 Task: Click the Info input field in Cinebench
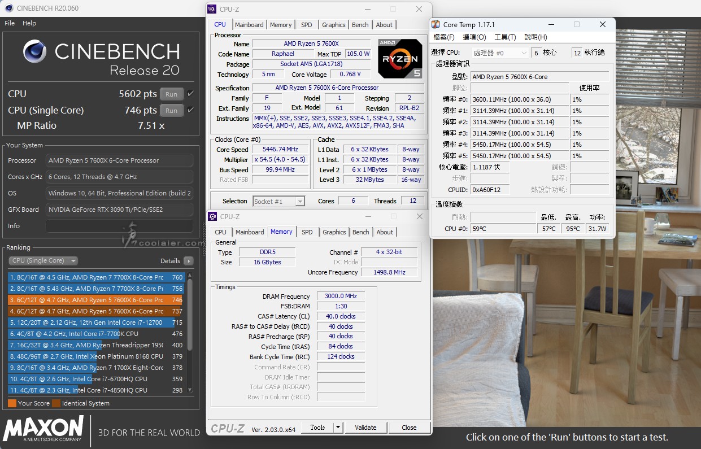(x=119, y=226)
